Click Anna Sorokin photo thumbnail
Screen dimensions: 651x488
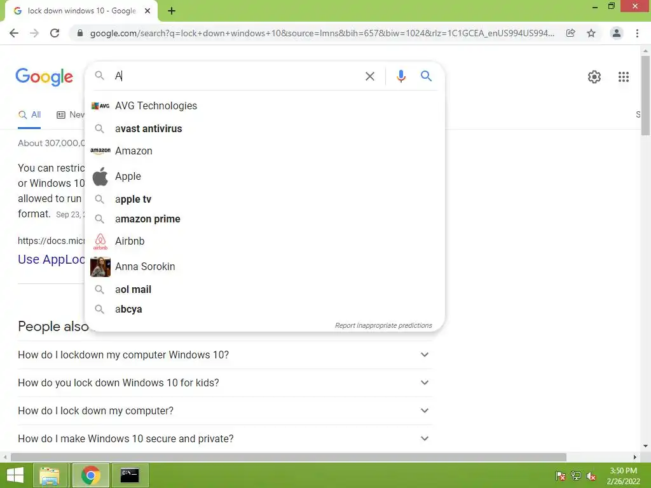[x=100, y=266]
